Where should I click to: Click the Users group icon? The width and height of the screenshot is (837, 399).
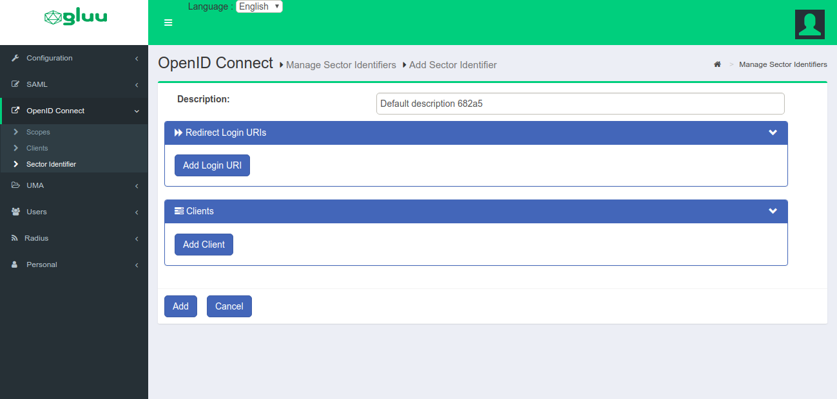tap(15, 212)
